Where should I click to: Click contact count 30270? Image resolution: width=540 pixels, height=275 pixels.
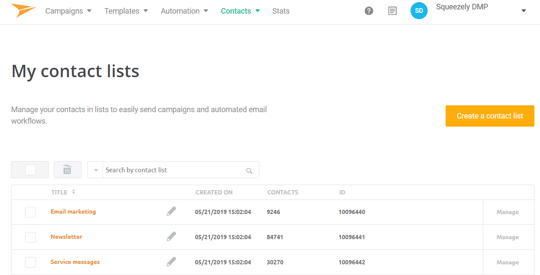click(x=275, y=262)
